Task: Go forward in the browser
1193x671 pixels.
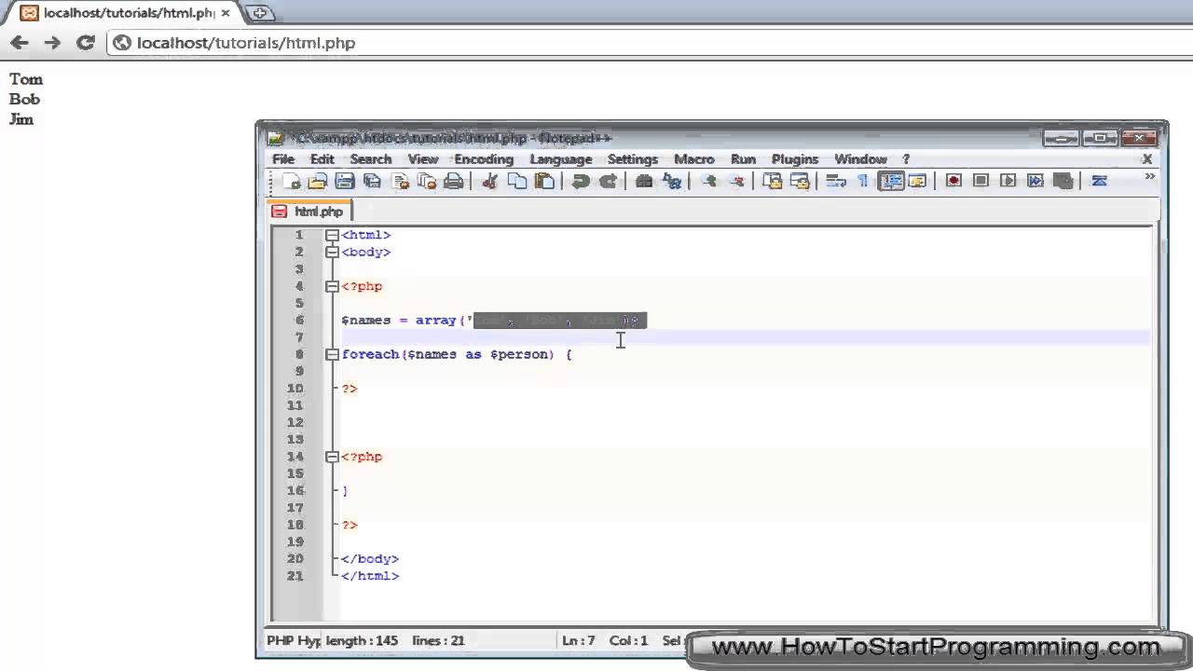Action: (52, 43)
